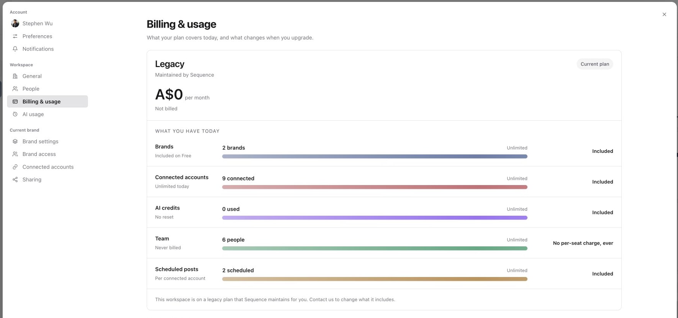Click 'Included' in the Scheduled posts row
678x318 pixels.
point(603,274)
